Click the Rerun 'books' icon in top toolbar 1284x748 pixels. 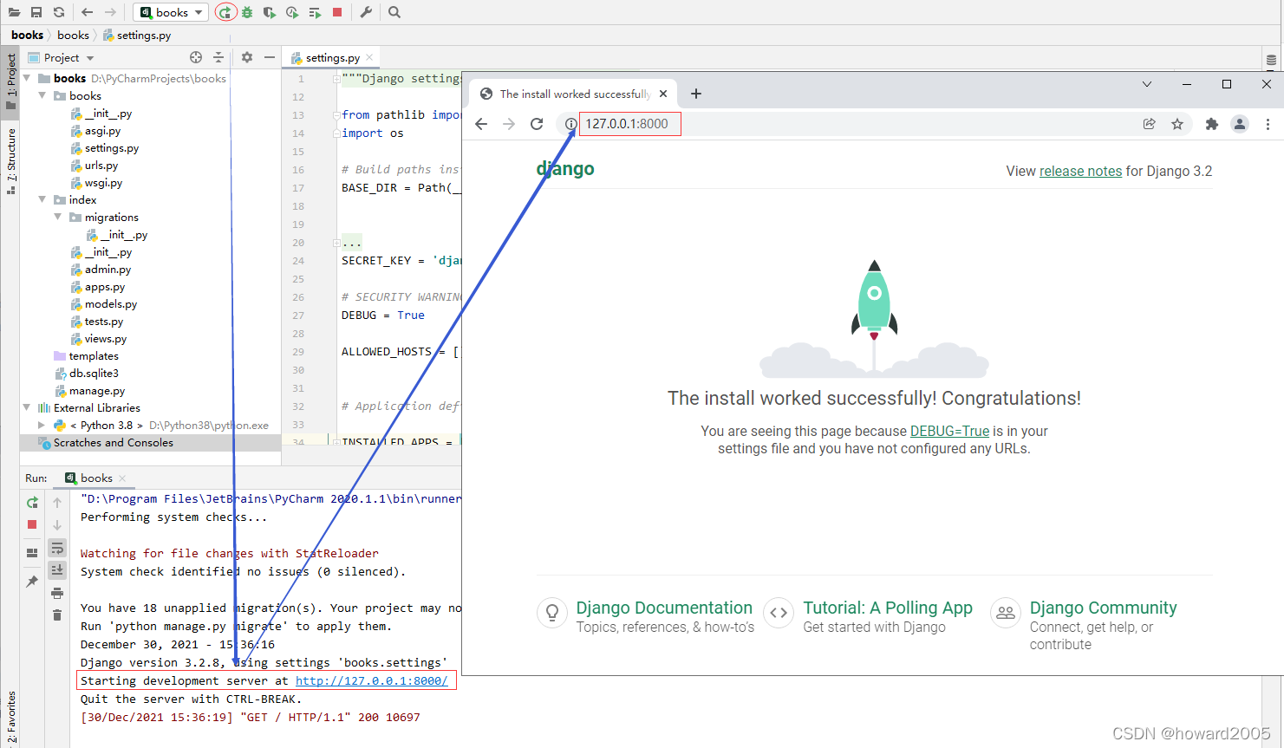click(225, 12)
